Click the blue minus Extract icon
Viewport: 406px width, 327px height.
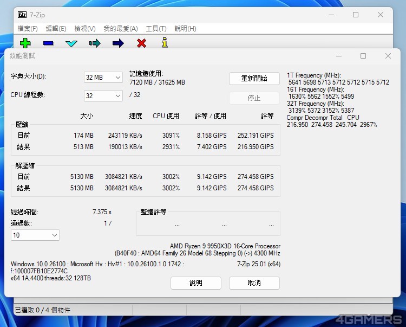click(48, 43)
